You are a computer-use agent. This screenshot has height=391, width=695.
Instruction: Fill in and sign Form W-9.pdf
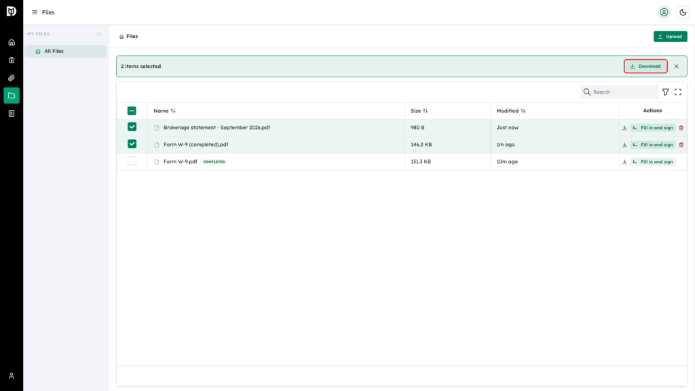click(653, 162)
